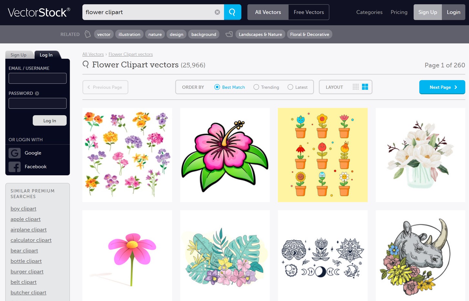Image resolution: width=469 pixels, height=301 pixels.
Task: Open the single pink flower thumbnail
Action: click(127, 256)
